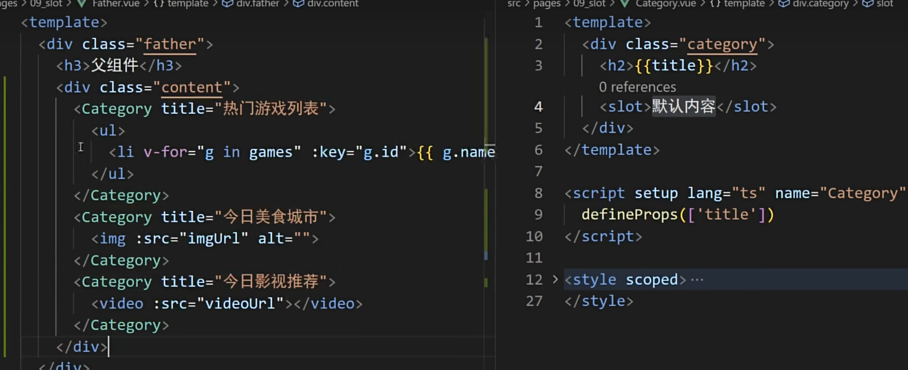The height and width of the screenshot is (370, 908).
Task: Click the cube icon before div.father breadcrumb
Action: 227,4
